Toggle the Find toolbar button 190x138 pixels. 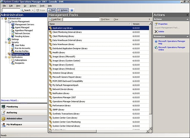52,10
